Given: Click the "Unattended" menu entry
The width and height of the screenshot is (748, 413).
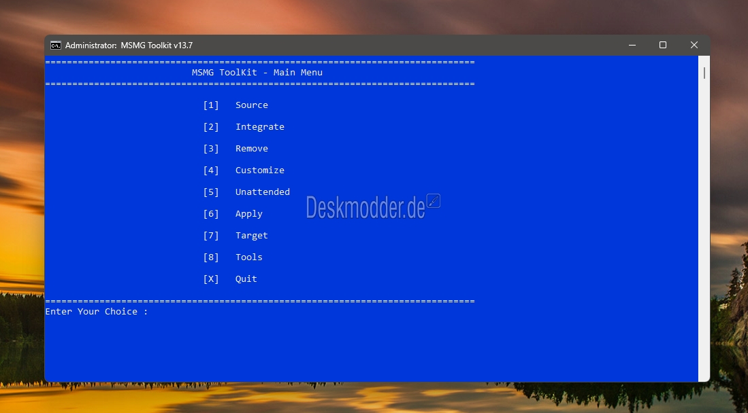Looking at the screenshot, I should [262, 192].
